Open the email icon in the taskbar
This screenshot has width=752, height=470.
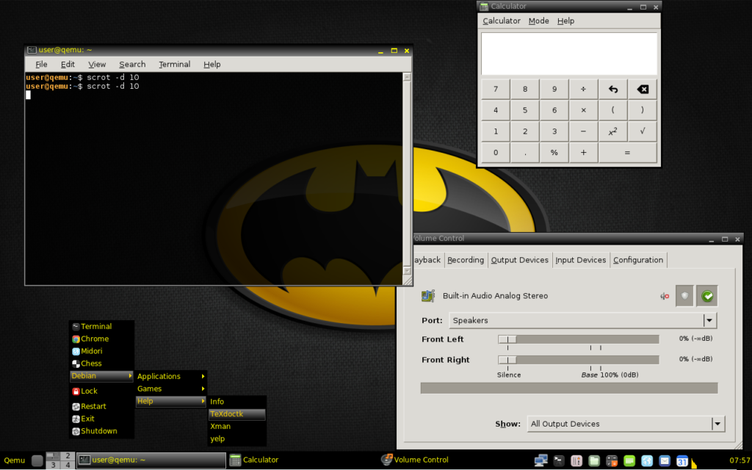665,460
